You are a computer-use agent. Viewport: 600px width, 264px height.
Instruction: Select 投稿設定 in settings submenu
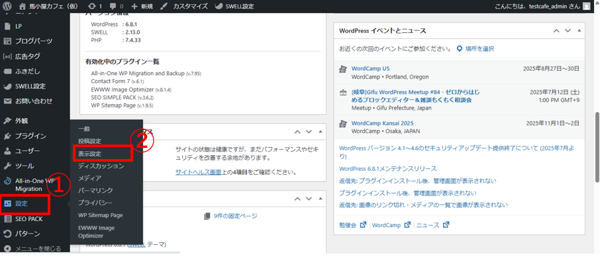[x=89, y=141]
